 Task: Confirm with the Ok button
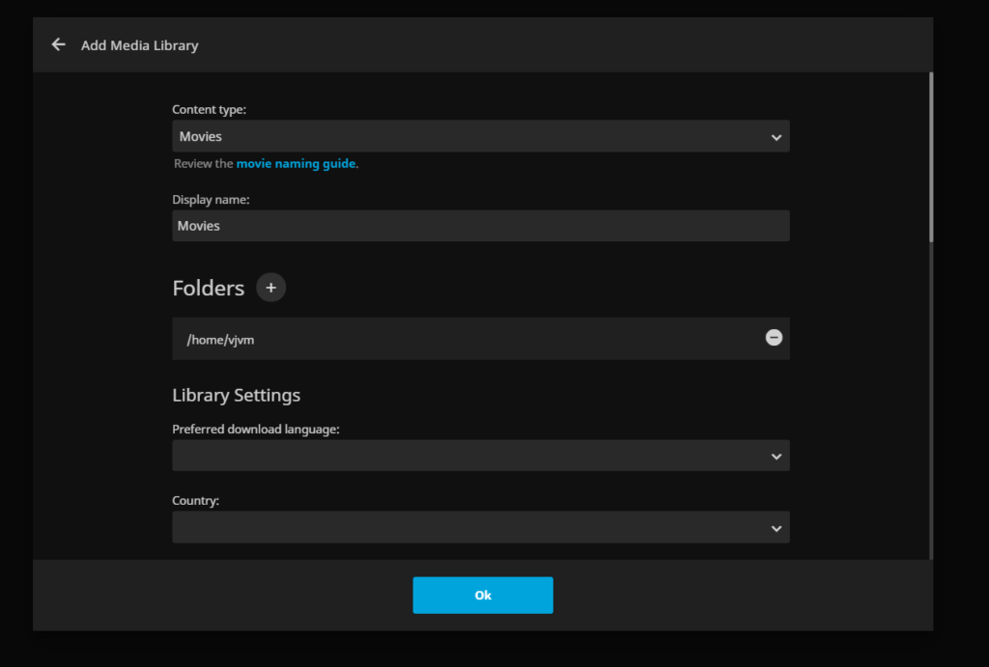(x=483, y=596)
